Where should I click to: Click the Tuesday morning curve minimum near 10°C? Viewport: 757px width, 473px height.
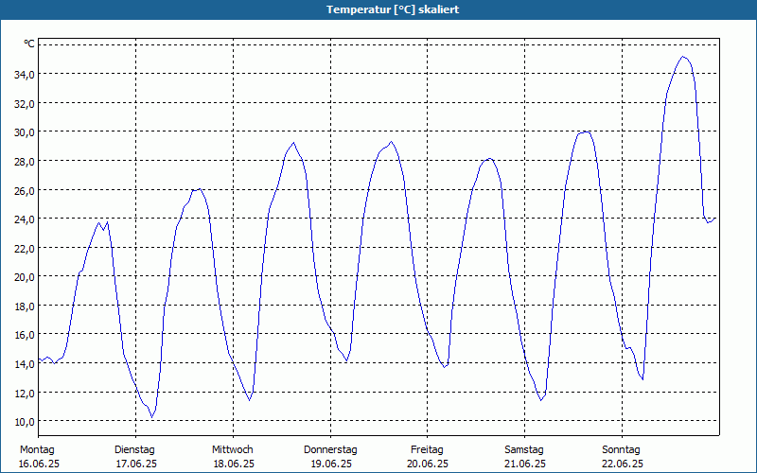(152, 416)
